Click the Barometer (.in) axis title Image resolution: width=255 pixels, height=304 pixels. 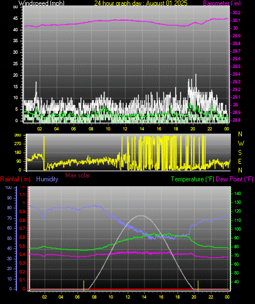[x=222, y=3]
